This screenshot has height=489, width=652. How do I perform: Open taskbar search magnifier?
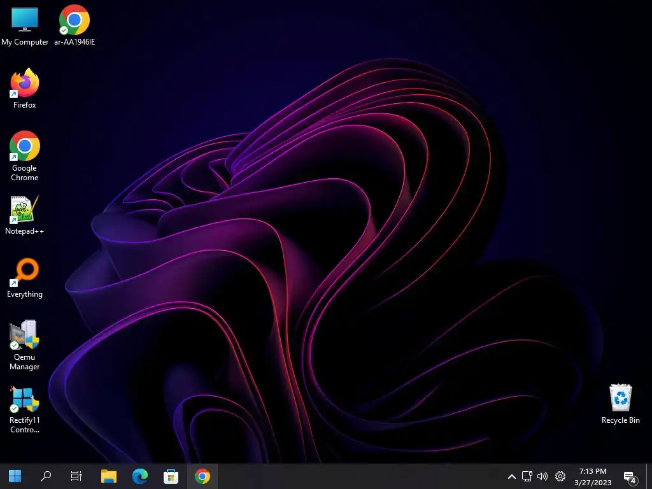point(46,476)
